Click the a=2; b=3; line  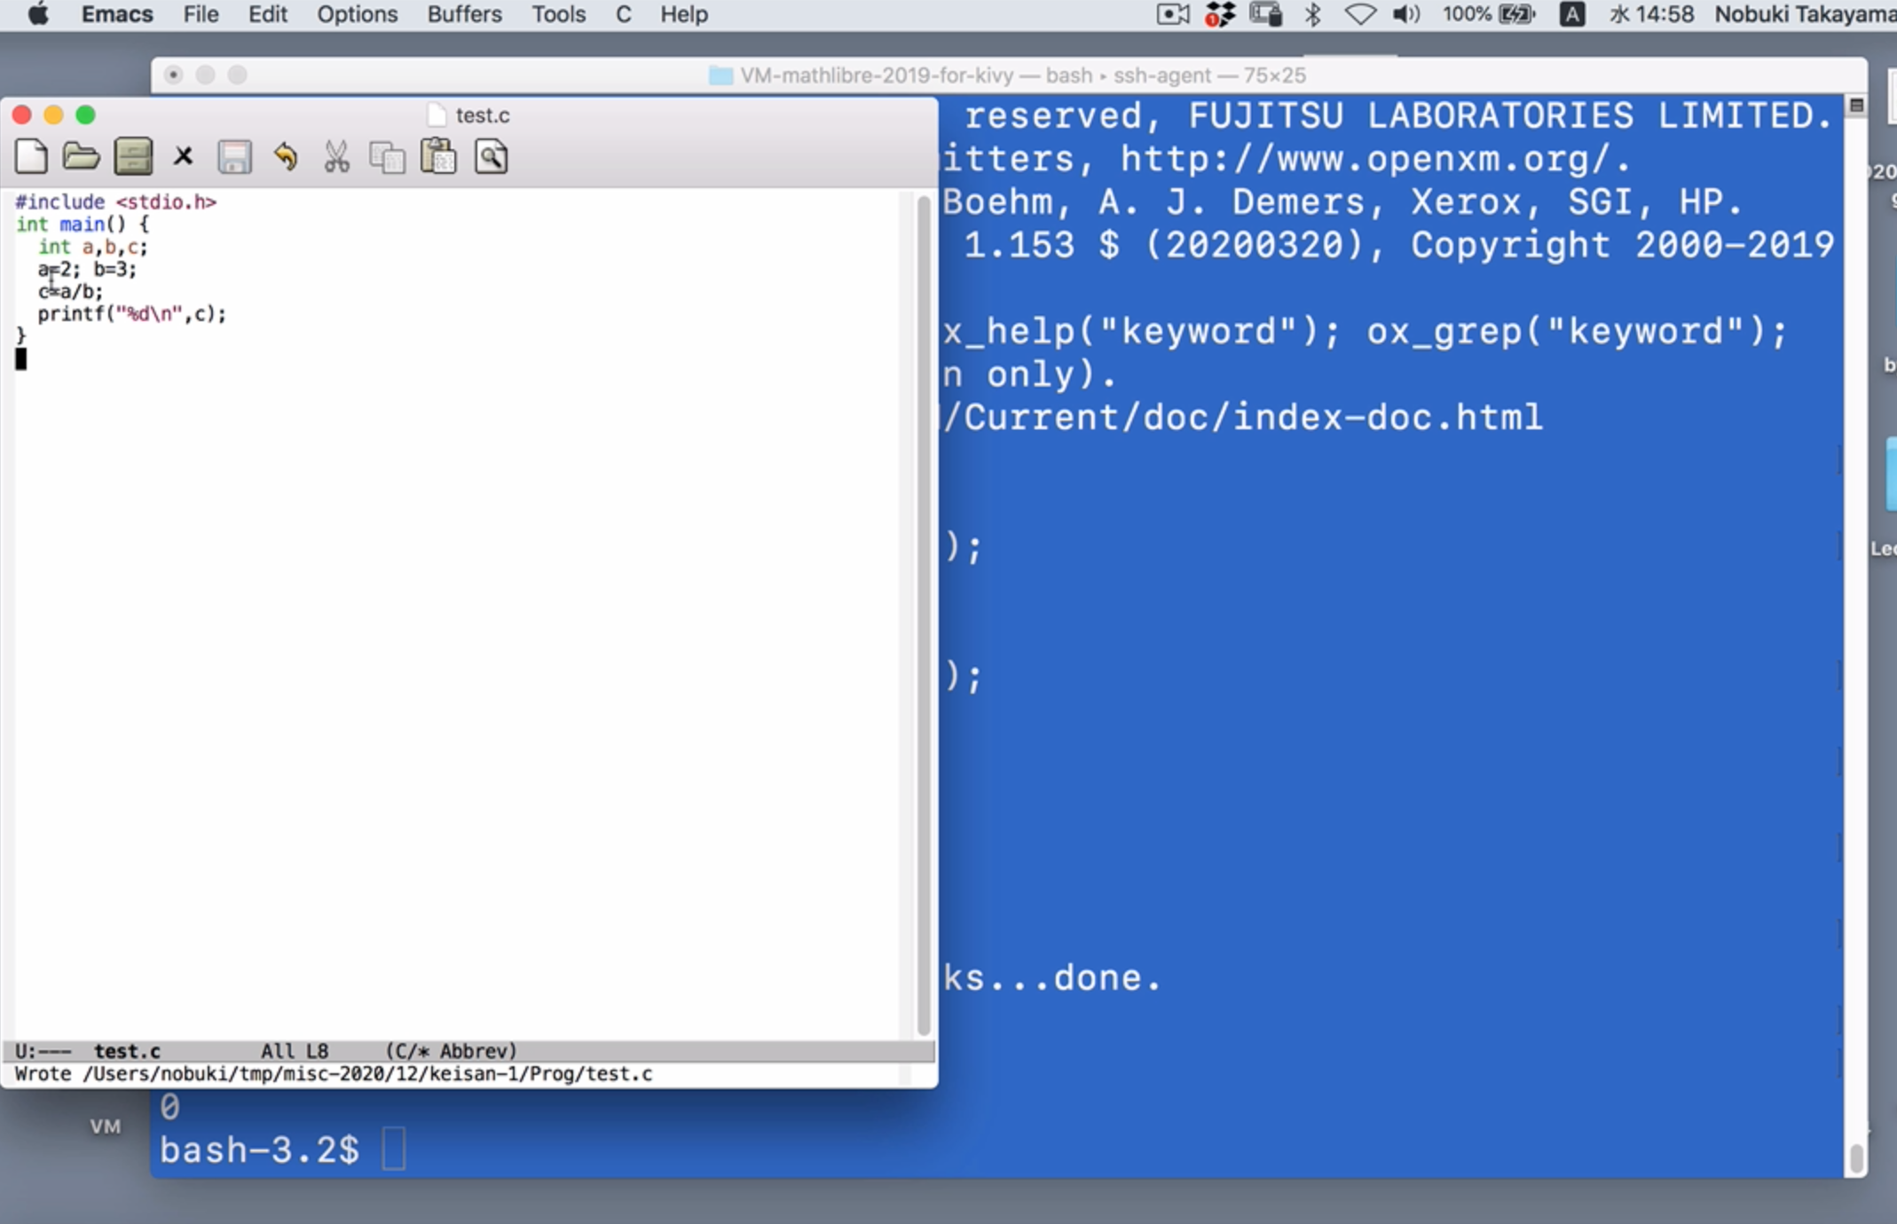click(x=87, y=269)
